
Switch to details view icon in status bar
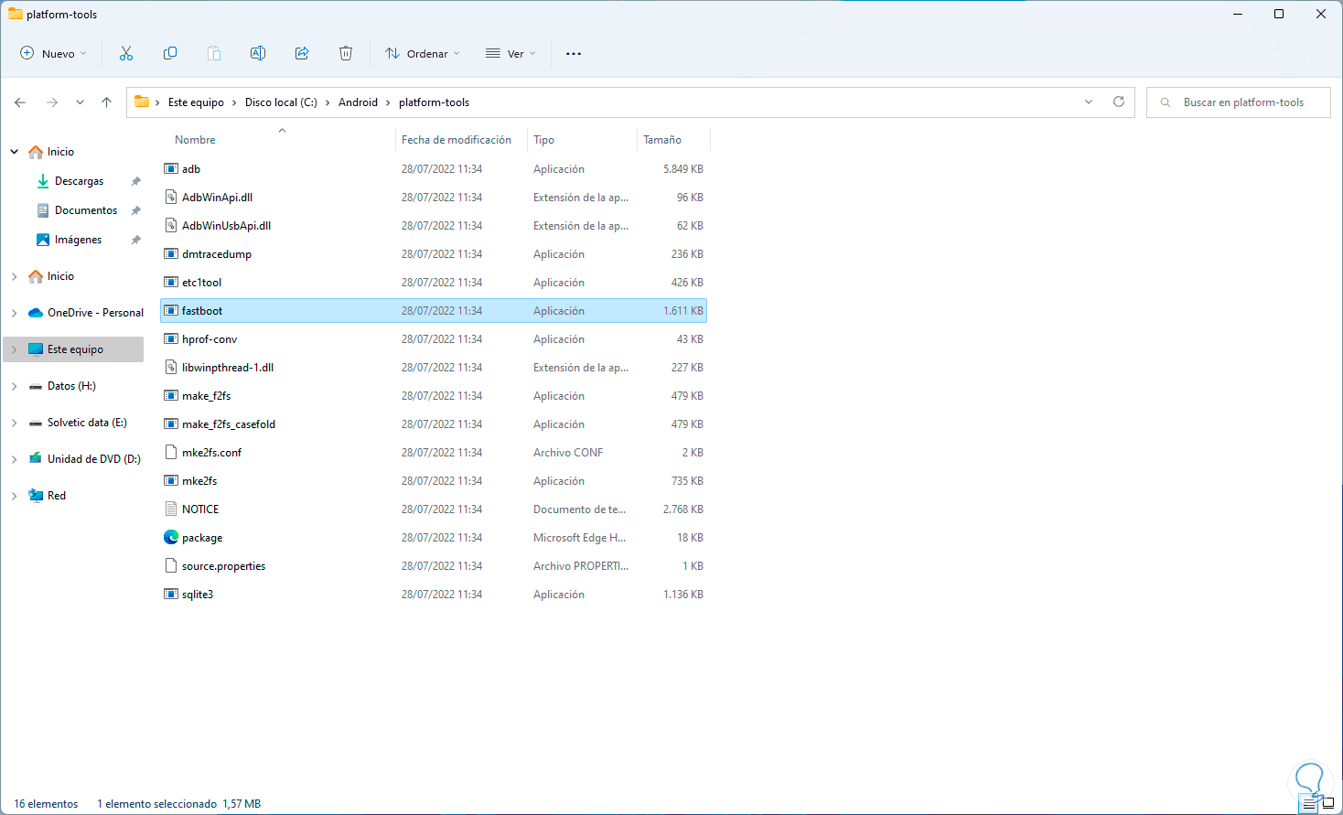(1309, 804)
